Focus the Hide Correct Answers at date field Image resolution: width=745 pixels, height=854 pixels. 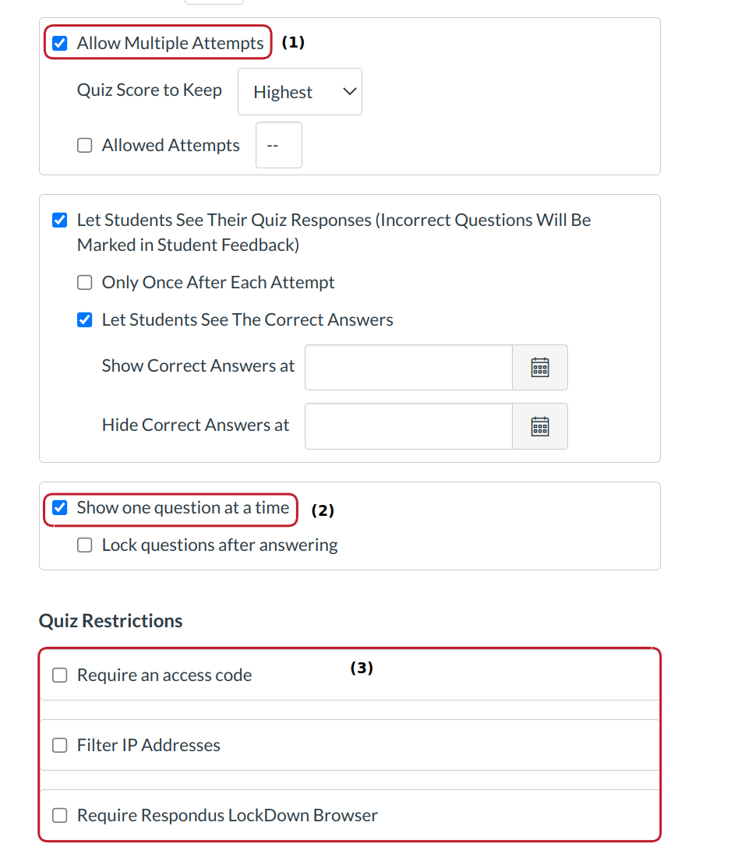coord(408,426)
